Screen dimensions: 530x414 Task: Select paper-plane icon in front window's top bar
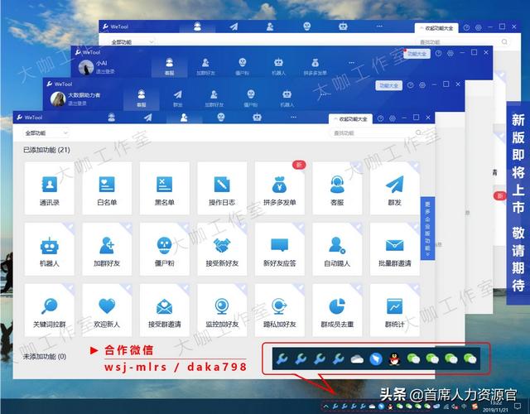point(147,118)
